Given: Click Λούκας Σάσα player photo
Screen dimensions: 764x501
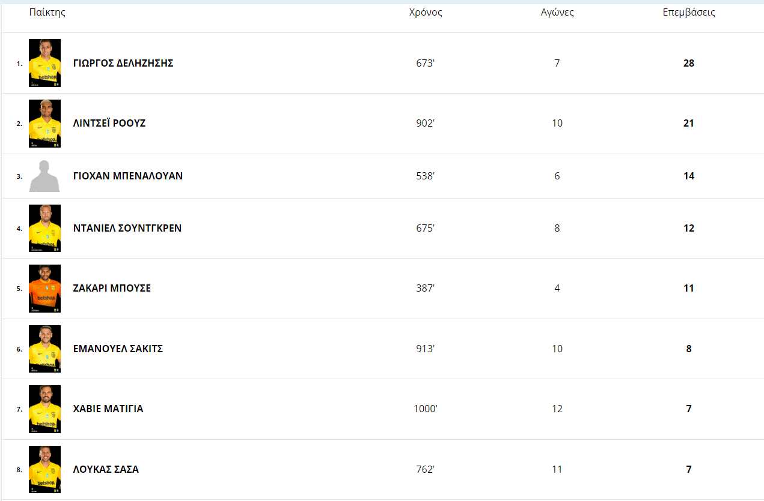Looking at the screenshot, I should click(44, 469).
